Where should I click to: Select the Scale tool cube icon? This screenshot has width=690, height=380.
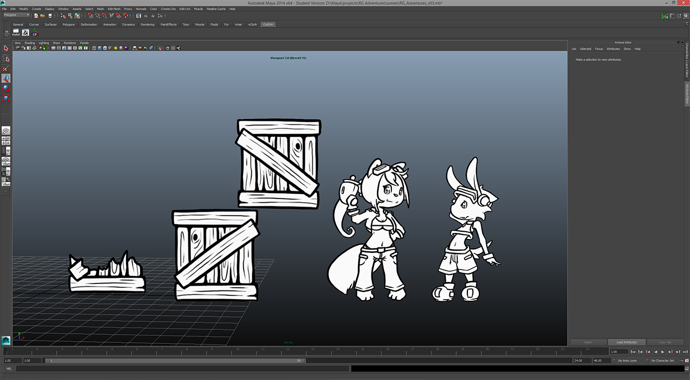[6, 99]
